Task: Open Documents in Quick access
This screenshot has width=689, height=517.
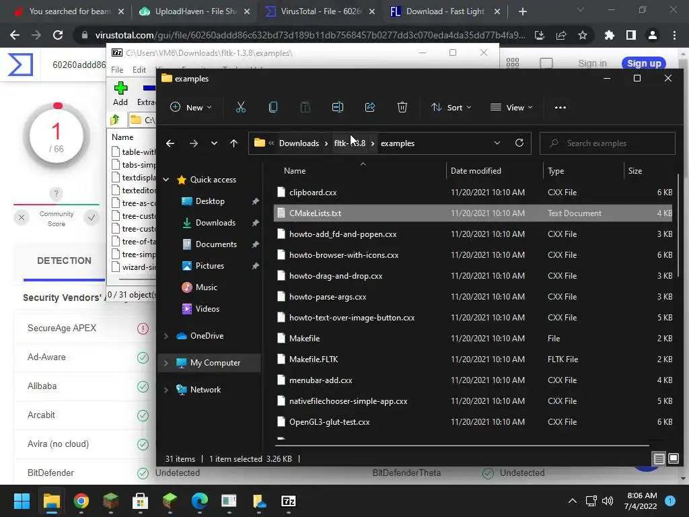Action: point(216,244)
